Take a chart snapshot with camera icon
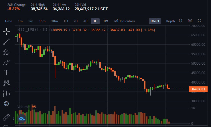Screen dimensions: 211x127 point(190,21)
